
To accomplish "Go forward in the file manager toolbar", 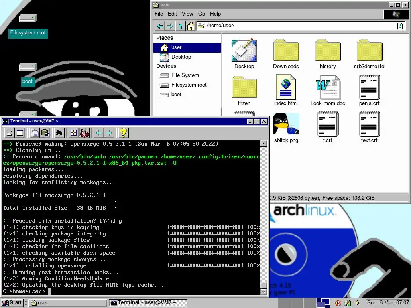I will point(170,26).
